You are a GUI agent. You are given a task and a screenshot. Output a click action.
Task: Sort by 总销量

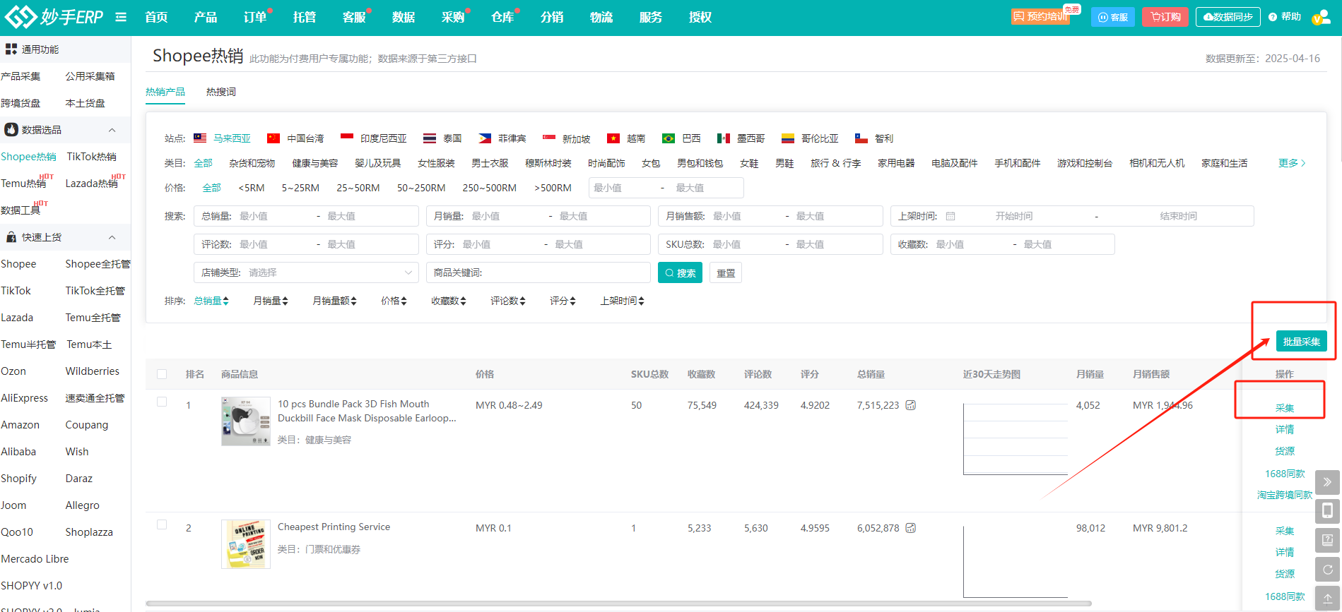coord(211,301)
